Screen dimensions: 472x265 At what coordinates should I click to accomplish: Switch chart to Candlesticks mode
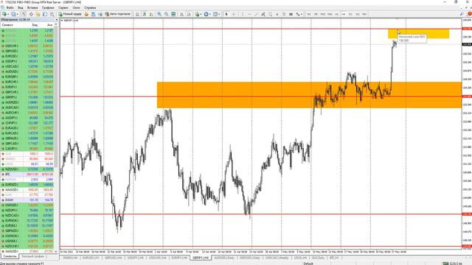145,14
